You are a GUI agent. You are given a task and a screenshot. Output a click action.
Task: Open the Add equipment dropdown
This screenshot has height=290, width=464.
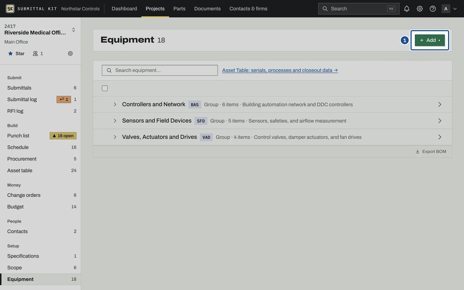pos(429,40)
